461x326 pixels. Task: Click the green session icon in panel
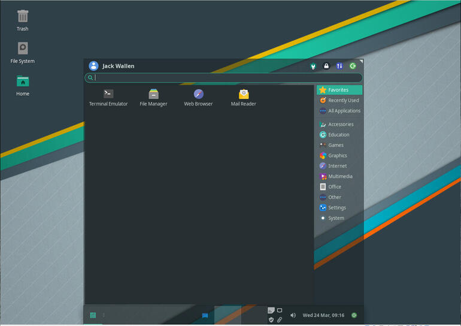(354, 315)
